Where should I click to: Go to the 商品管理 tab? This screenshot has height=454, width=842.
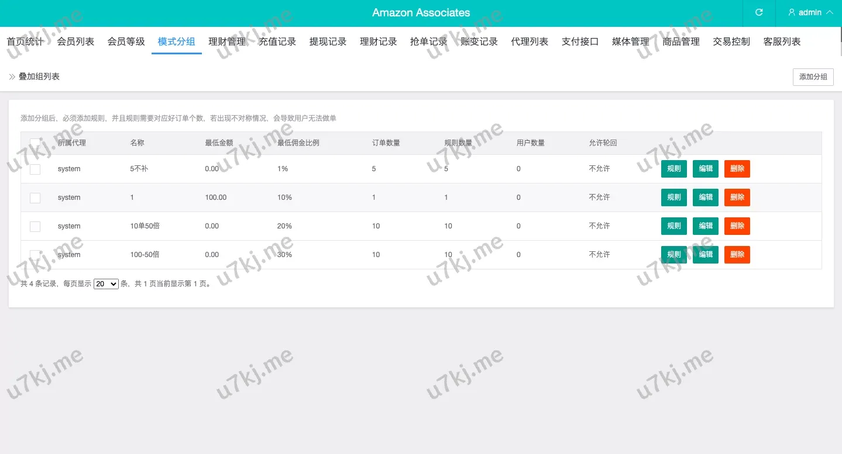681,41
